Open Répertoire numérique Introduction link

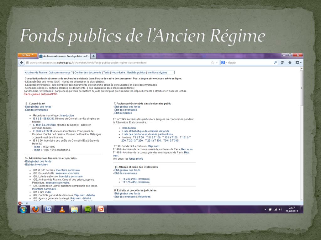coord(67,116)
